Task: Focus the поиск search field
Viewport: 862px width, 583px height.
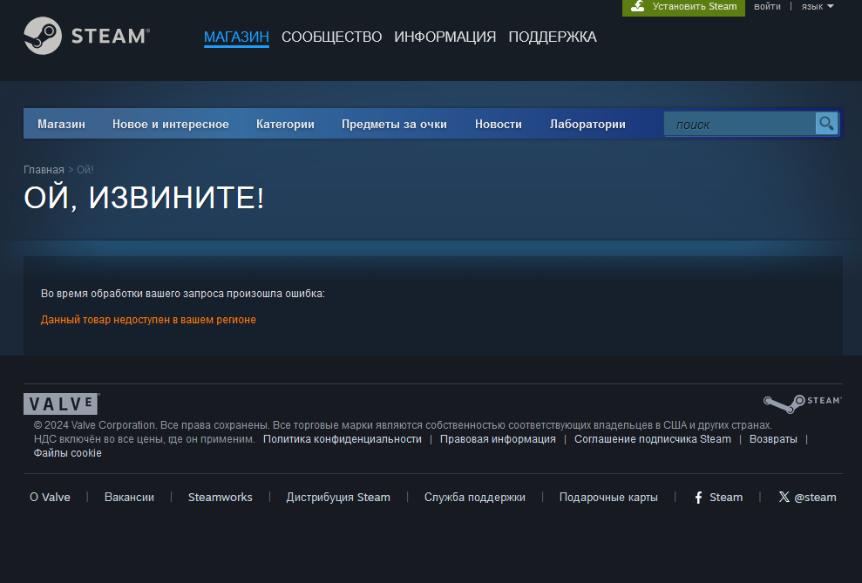Action: 741,125
